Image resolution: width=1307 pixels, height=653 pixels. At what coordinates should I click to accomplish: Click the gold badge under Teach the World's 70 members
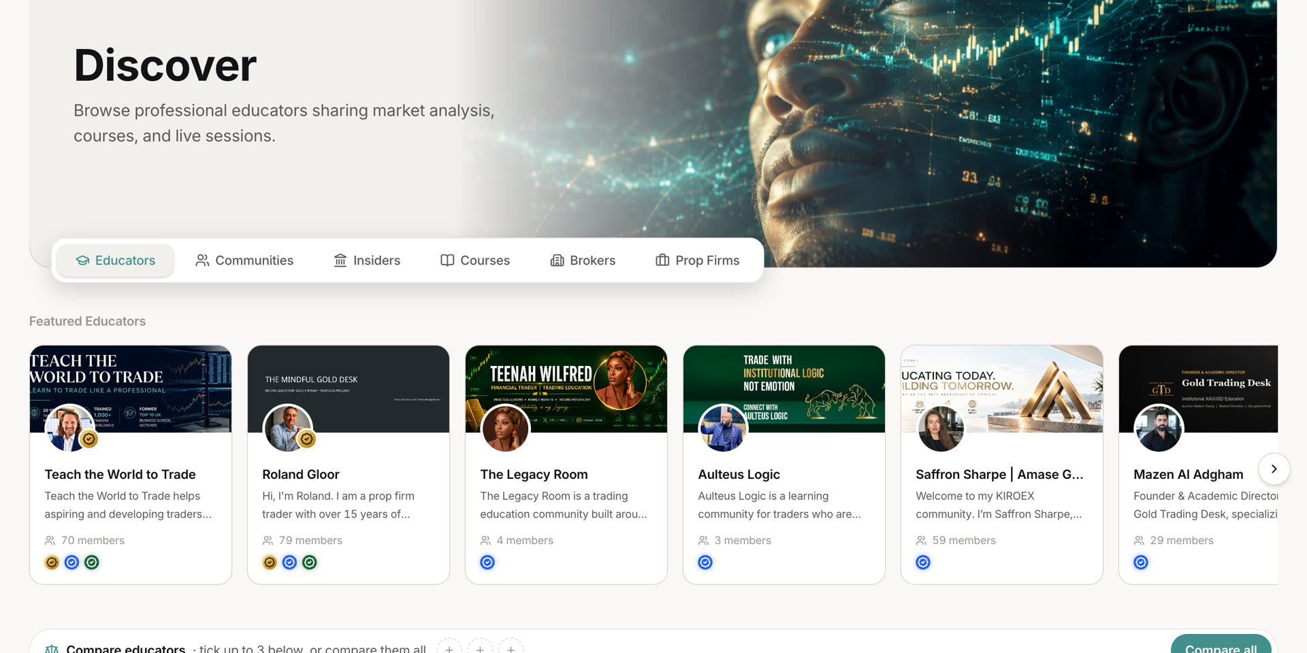[x=52, y=563]
